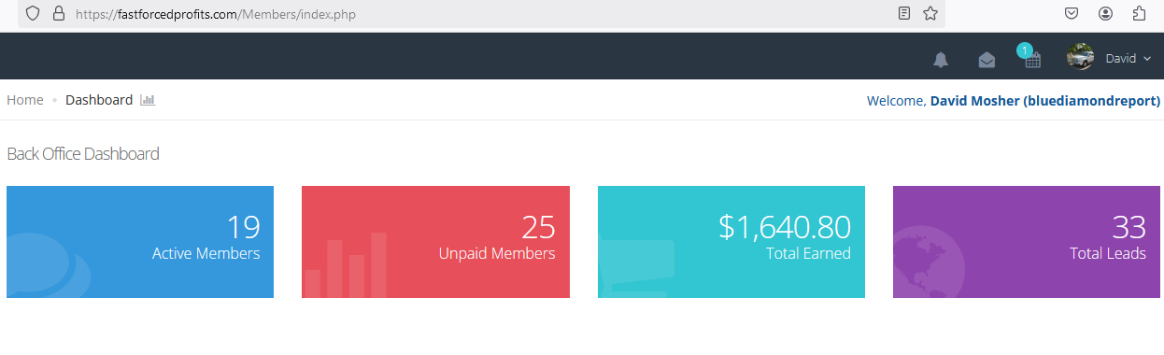Image resolution: width=1164 pixels, height=355 pixels.
Task: Open the Firefox account icon
Action: [1106, 13]
